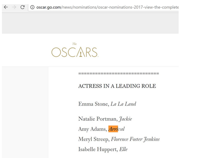This screenshot has width=204, height=158.
Task: Click the Elle film title
Action: pyautogui.click(x=123, y=149)
